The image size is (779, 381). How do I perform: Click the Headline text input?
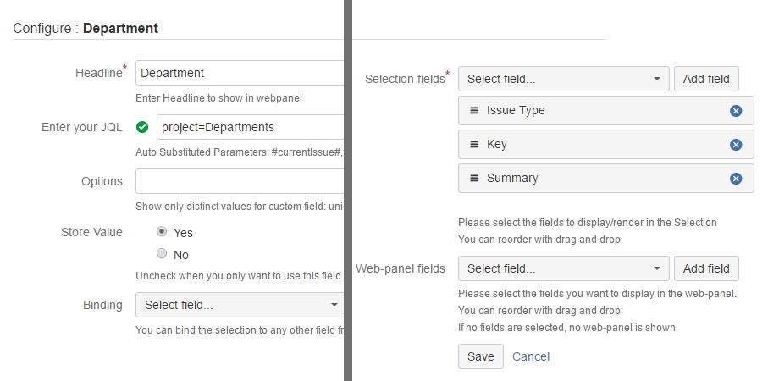click(x=240, y=73)
